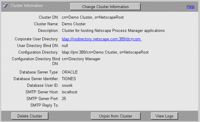
Task: Click the "User Directory Bind DN:" label
Action: pos(38,46)
